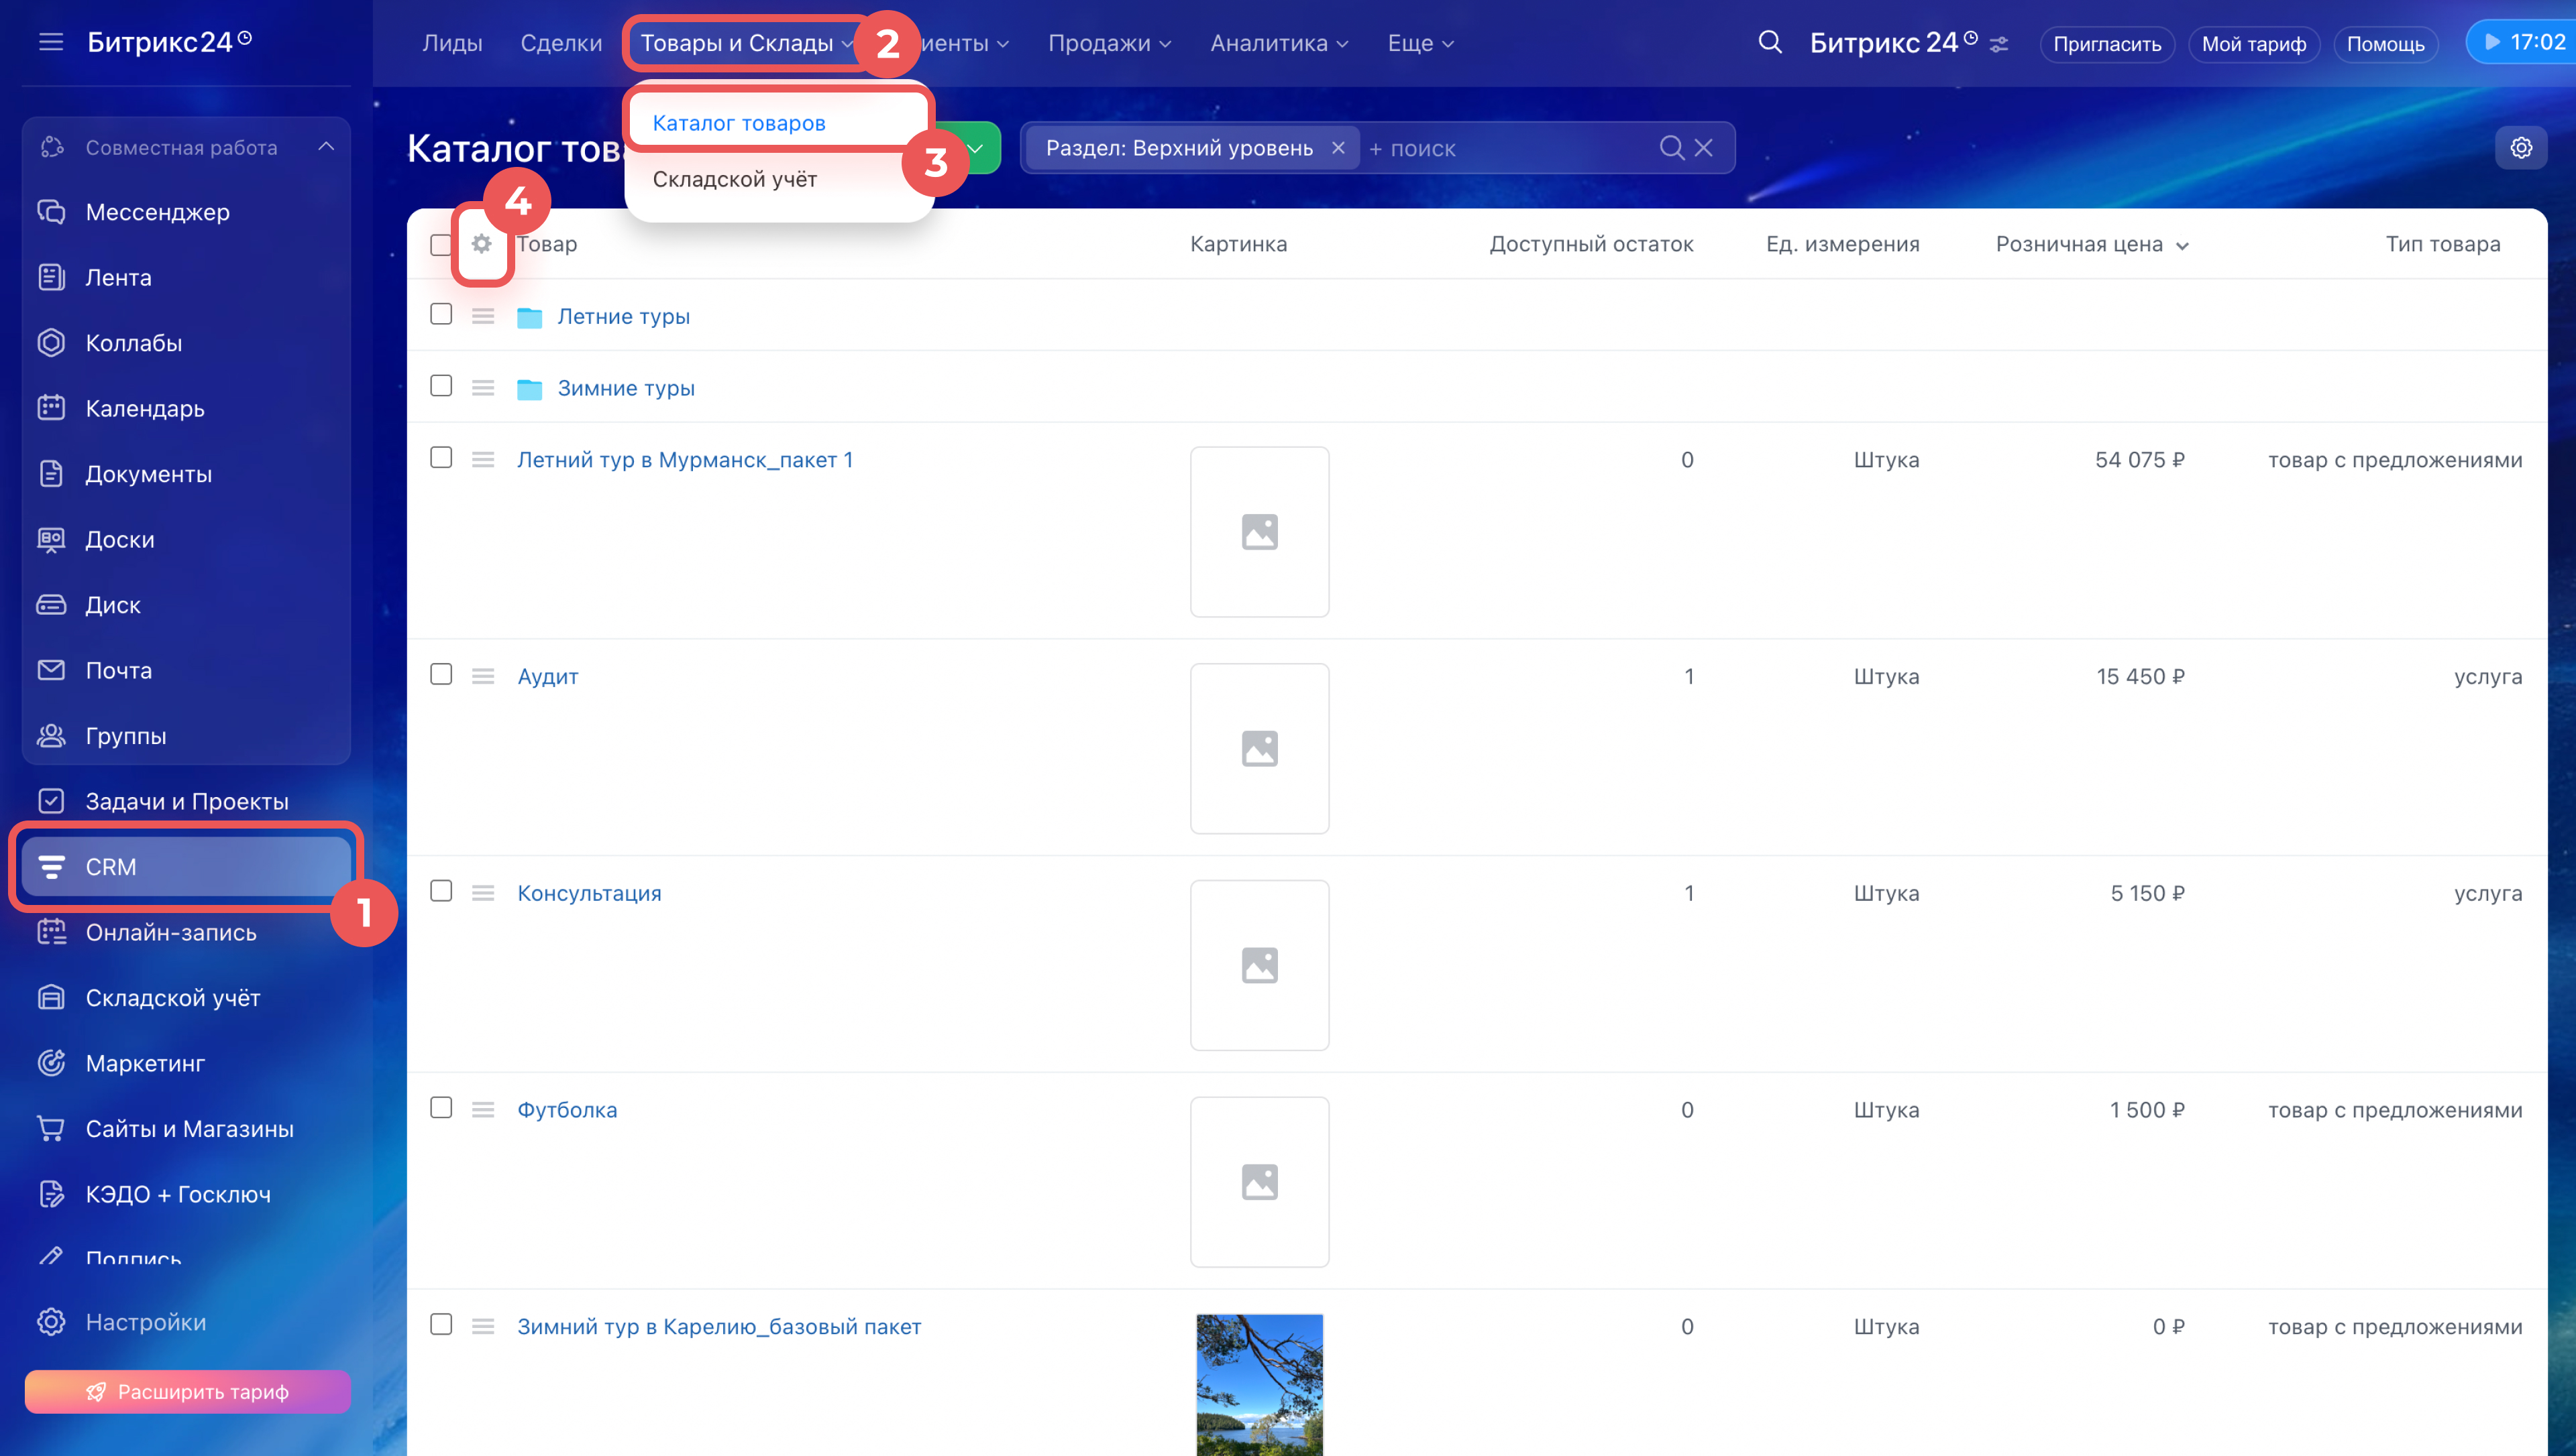
Task: Clear the search filter with X icon
Action: (x=1704, y=148)
